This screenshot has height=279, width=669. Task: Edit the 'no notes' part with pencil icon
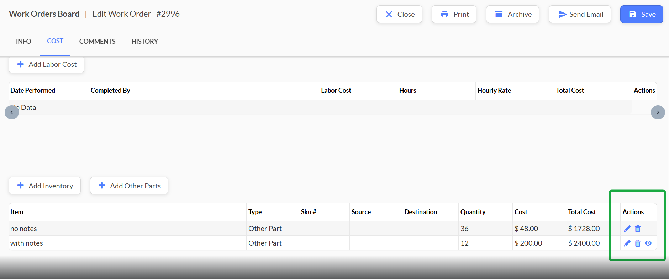627,229
